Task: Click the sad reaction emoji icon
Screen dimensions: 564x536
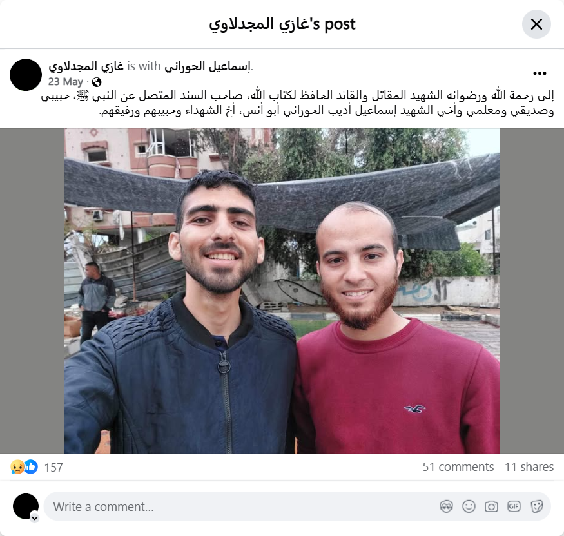Action: 17,467
